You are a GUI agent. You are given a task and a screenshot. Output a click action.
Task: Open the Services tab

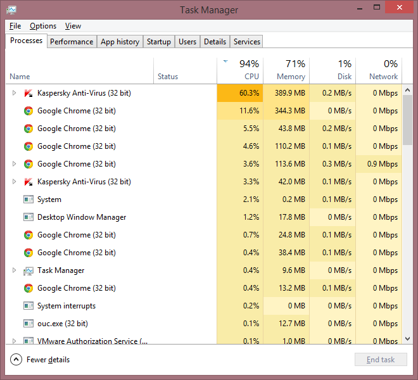246,42
